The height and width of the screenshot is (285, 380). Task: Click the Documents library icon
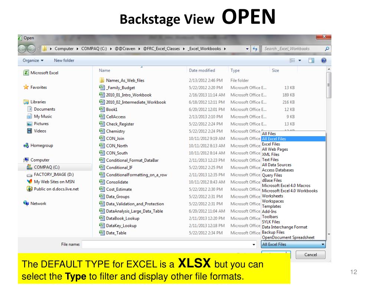30,109
